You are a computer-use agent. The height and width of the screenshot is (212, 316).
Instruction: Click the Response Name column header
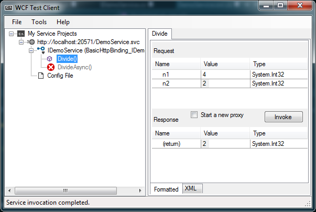[176, 133]
